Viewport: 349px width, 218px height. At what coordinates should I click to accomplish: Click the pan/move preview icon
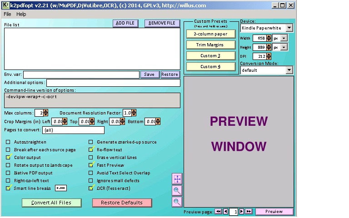177,179
